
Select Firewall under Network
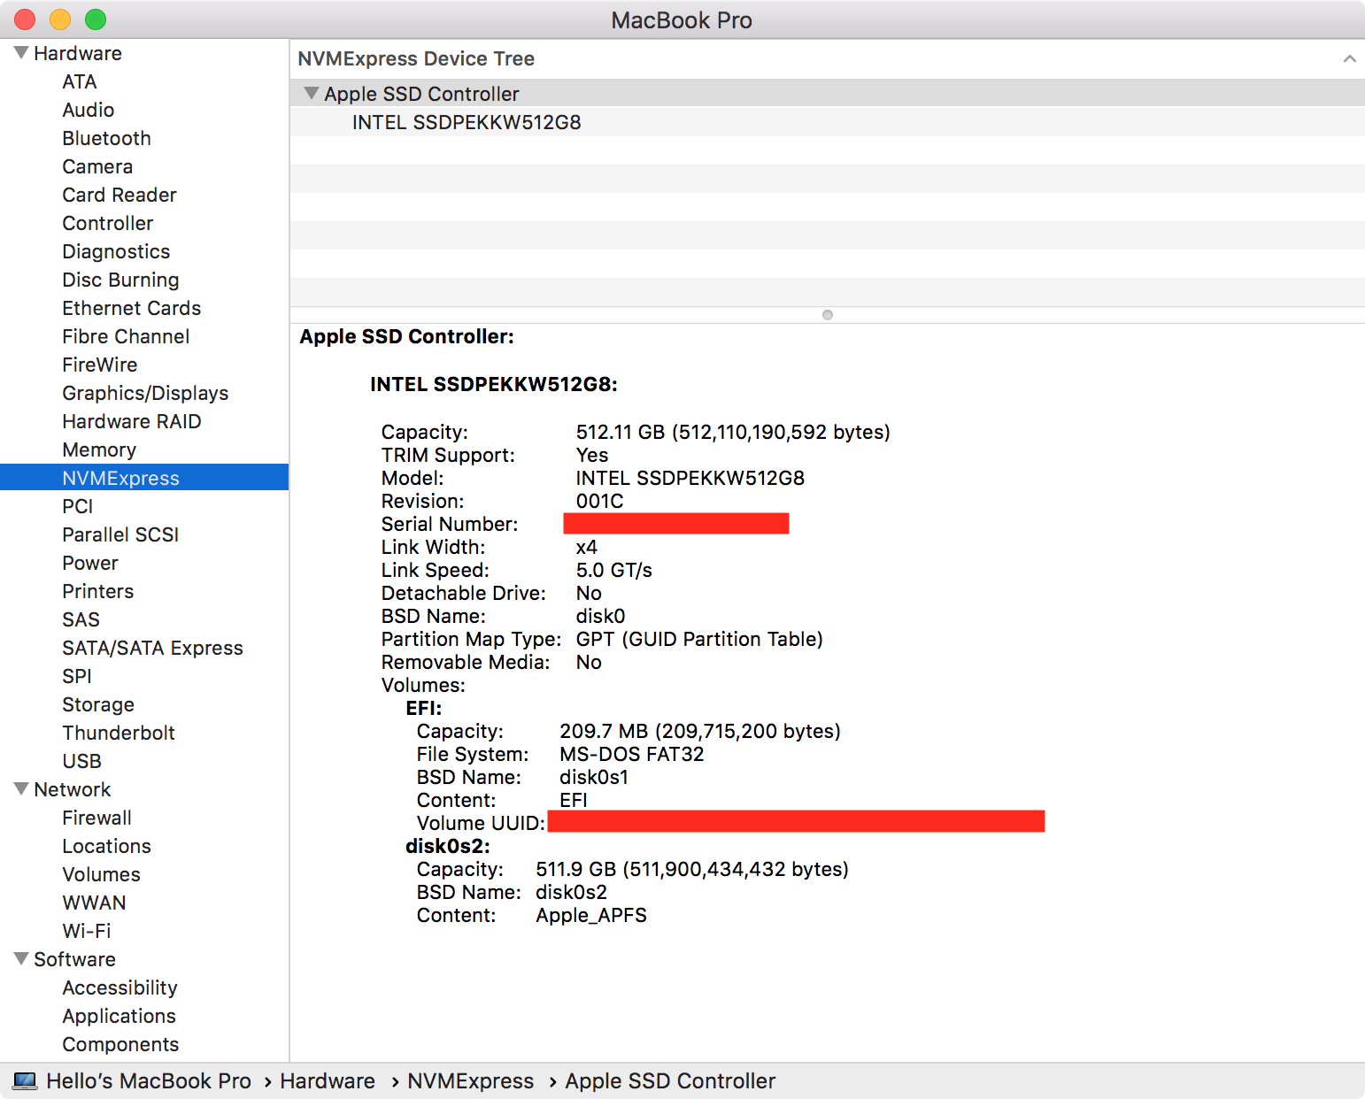pos(96,818)
